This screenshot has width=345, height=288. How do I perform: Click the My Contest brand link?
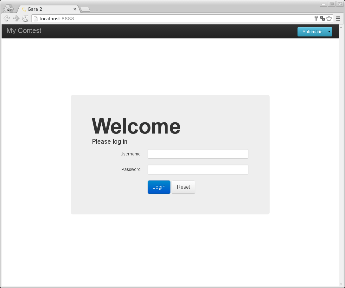click(x=24, y=31)
